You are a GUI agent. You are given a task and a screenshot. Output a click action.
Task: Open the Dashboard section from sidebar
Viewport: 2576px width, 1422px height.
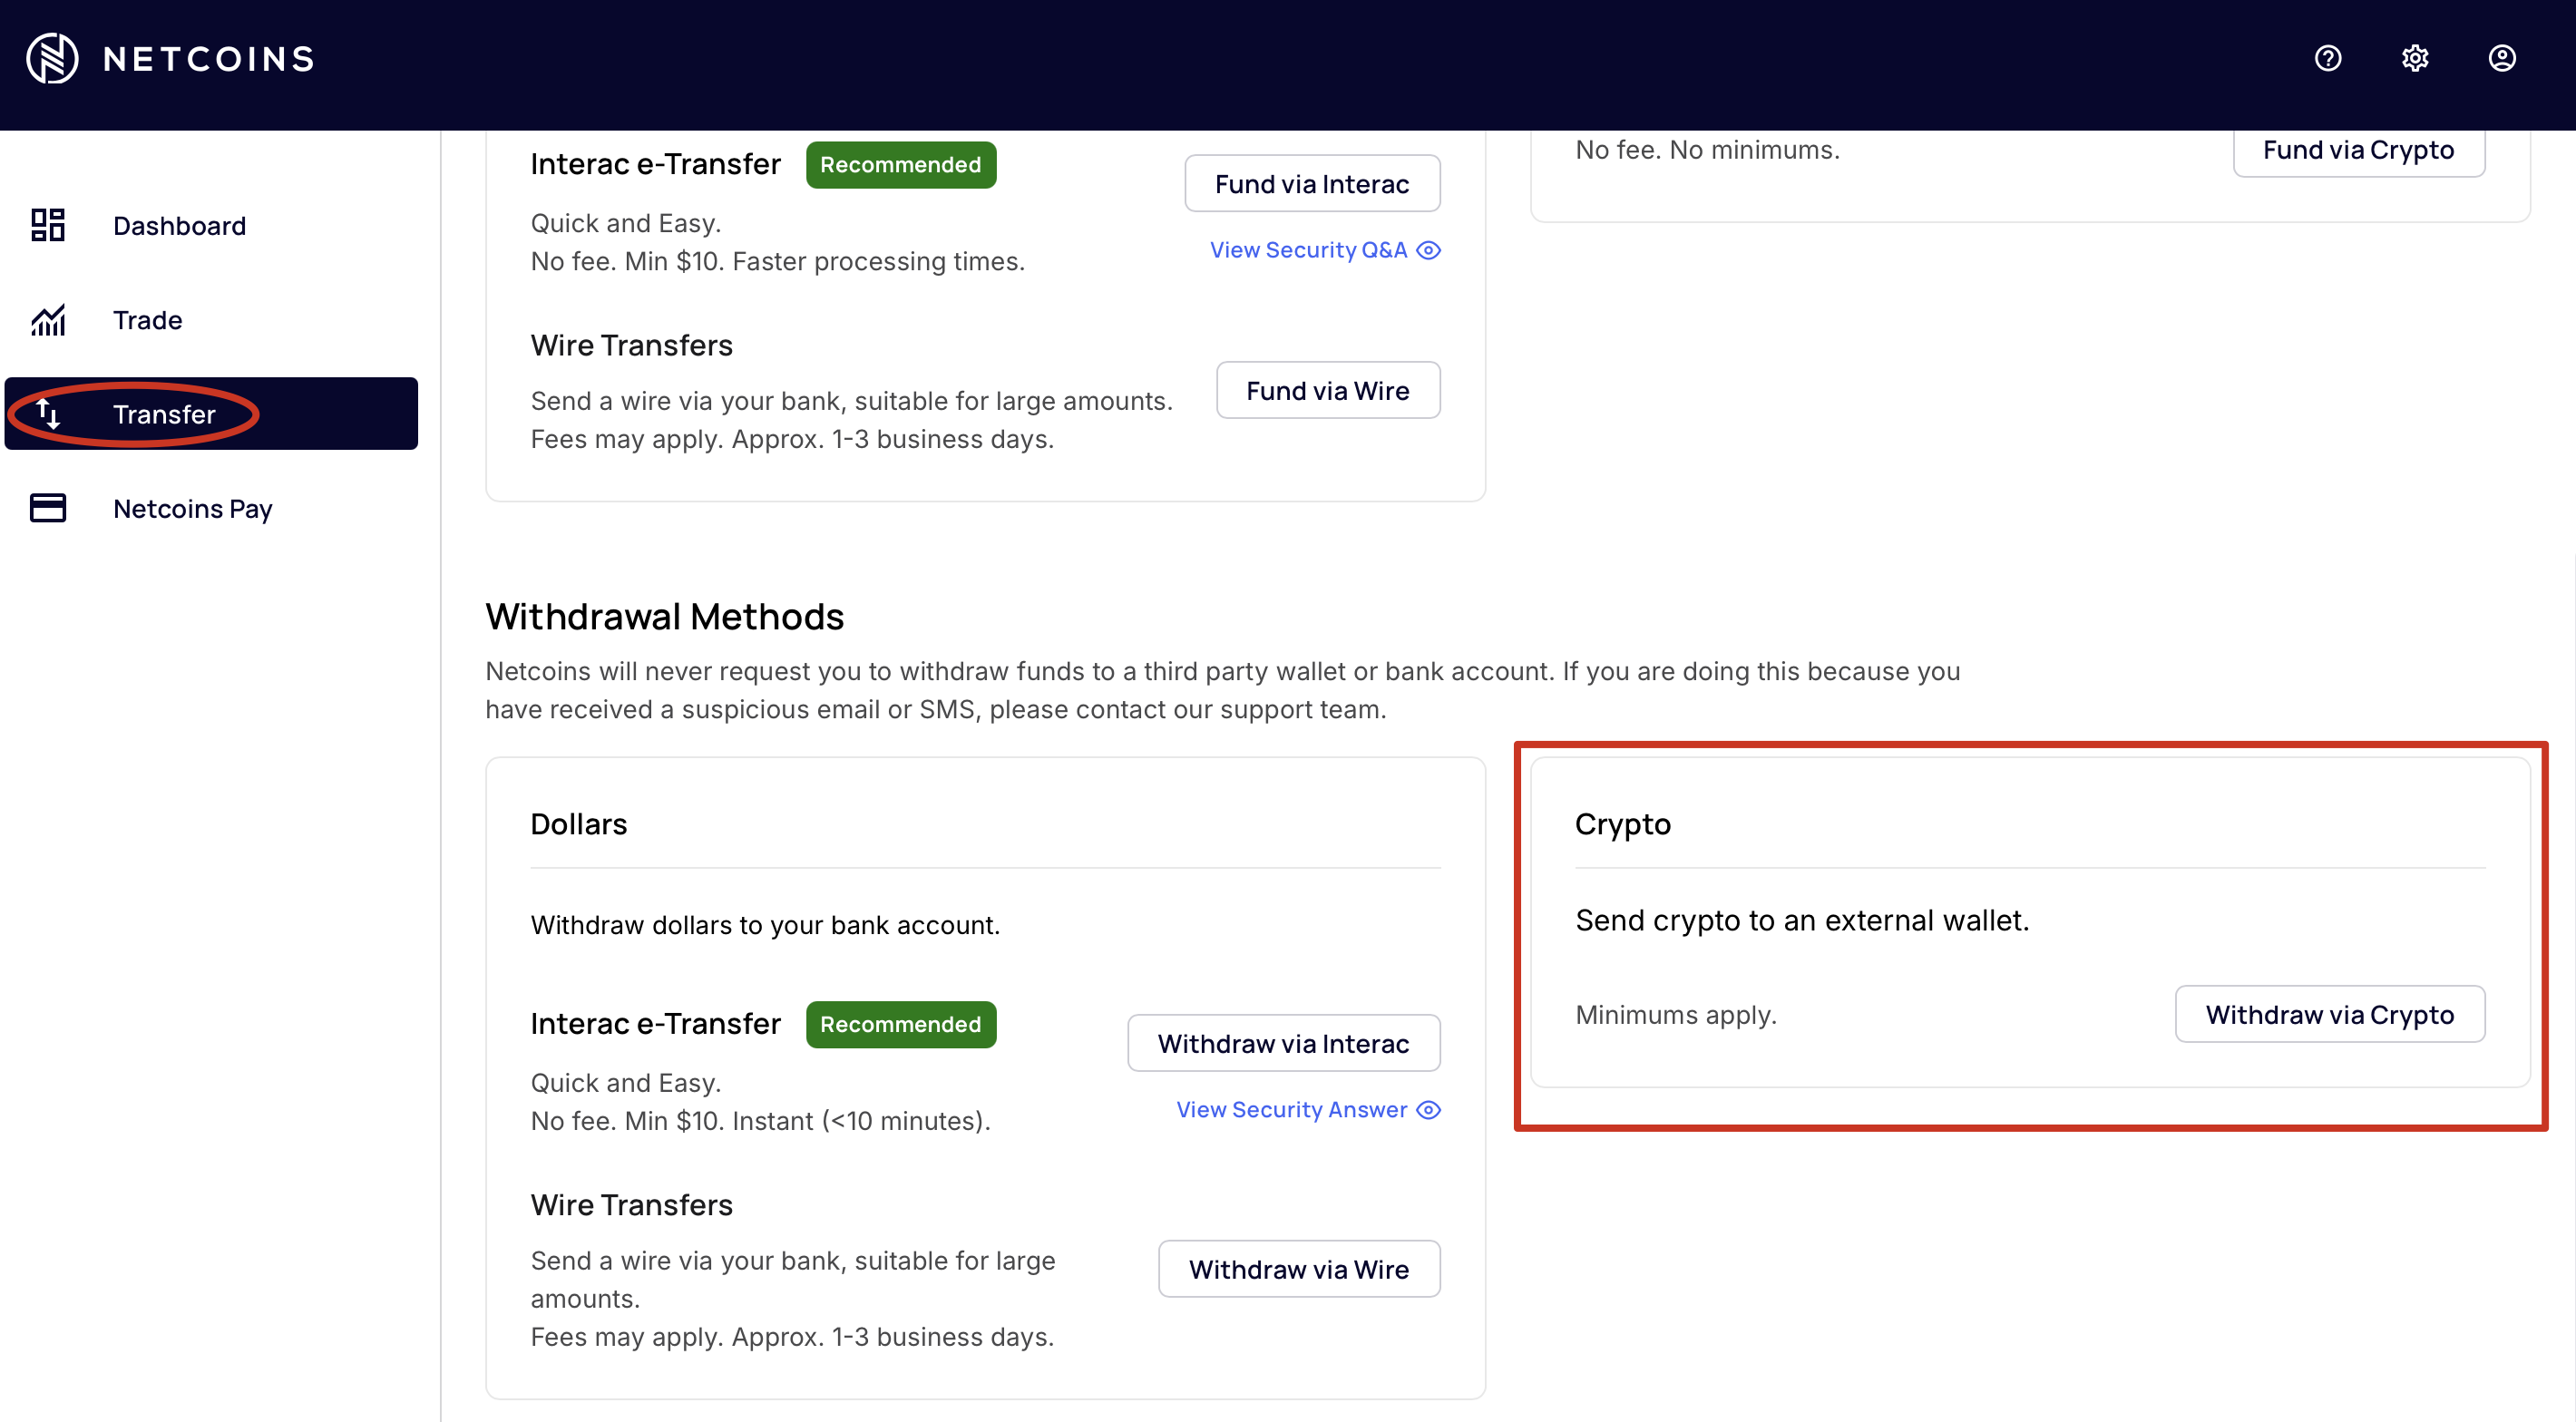coord(179,226)
